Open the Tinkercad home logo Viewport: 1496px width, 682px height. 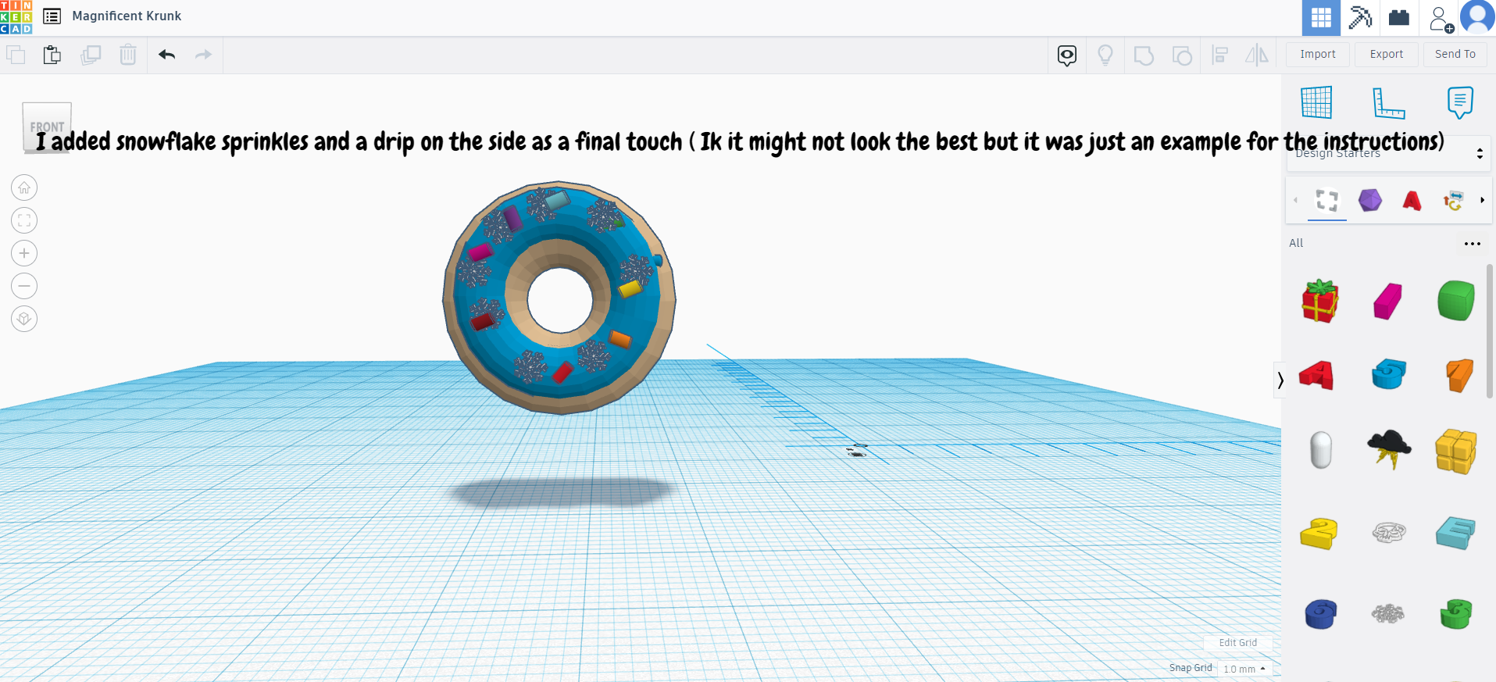(16, 17)
